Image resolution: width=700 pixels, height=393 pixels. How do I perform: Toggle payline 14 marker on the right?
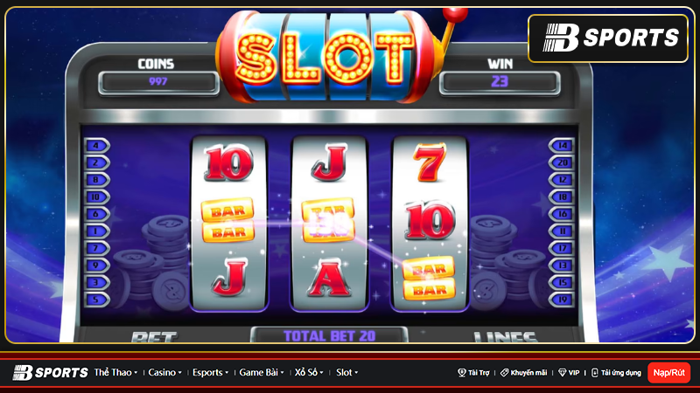click(x=562, y=145)
